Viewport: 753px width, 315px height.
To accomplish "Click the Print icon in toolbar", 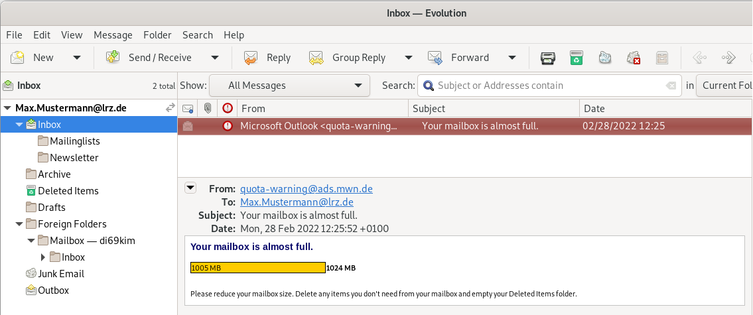I will 547,58.
